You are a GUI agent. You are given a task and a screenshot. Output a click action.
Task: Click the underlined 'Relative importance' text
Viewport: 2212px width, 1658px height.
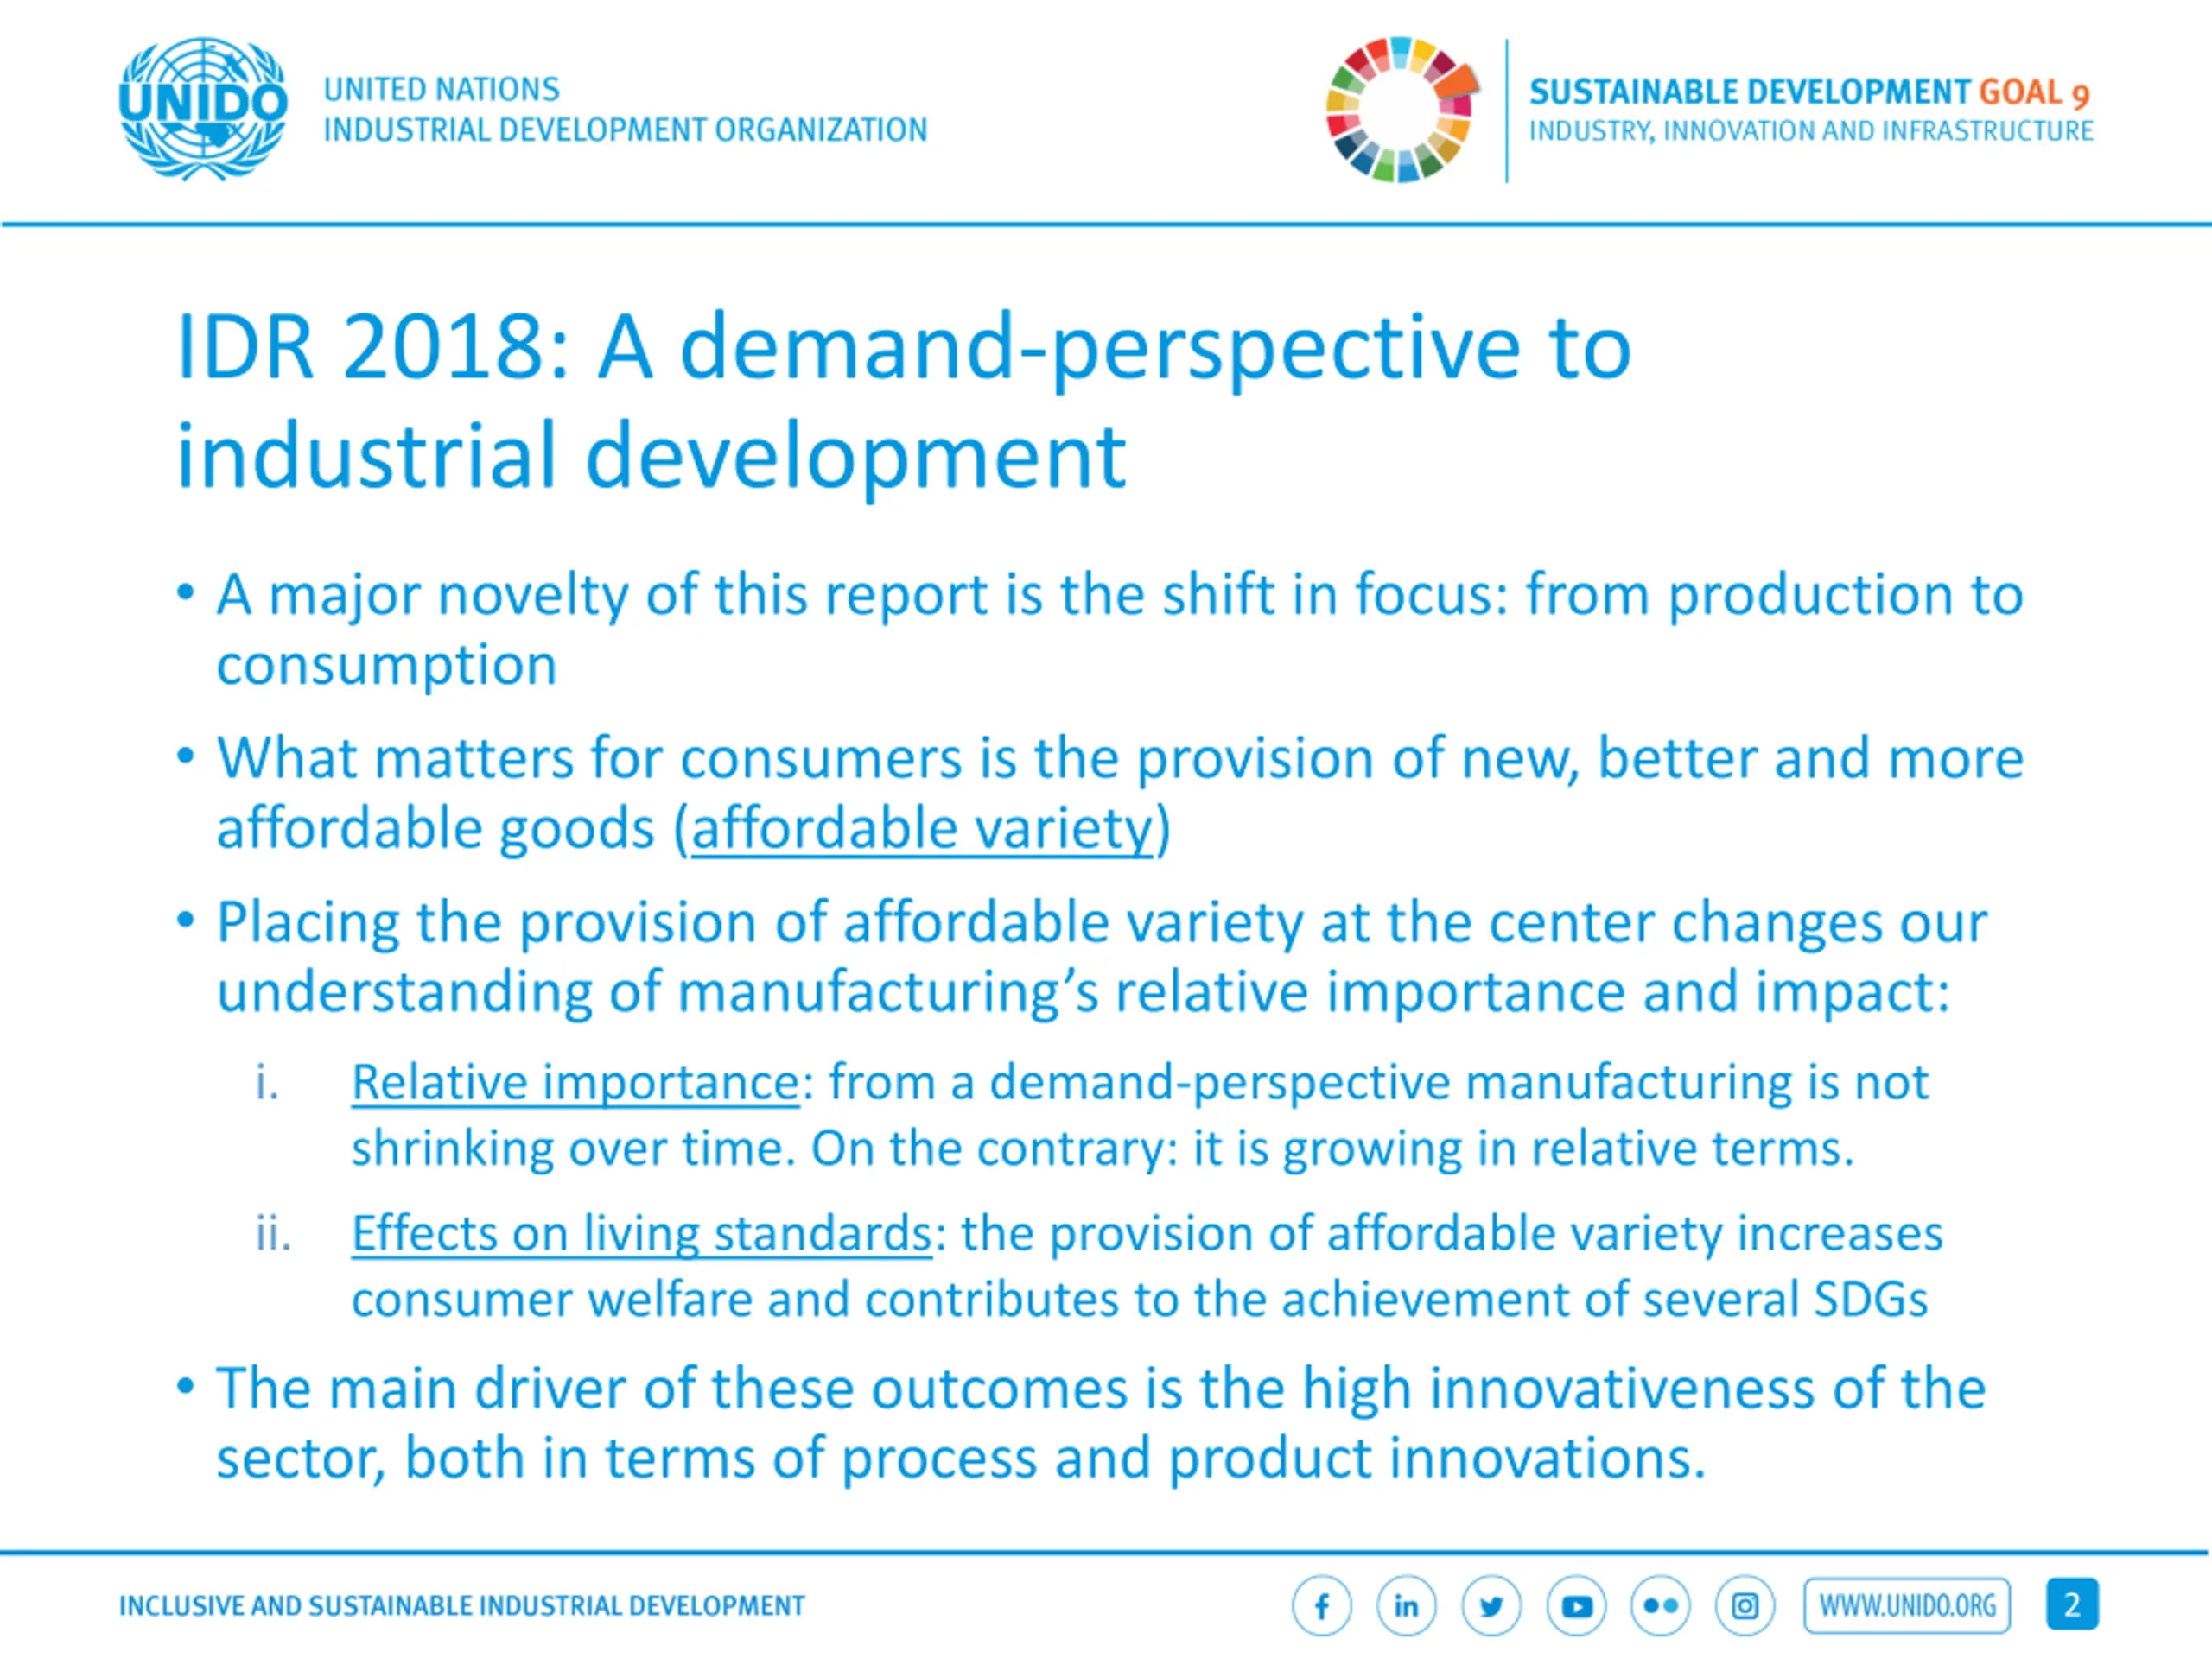[x=575, y=1084]
